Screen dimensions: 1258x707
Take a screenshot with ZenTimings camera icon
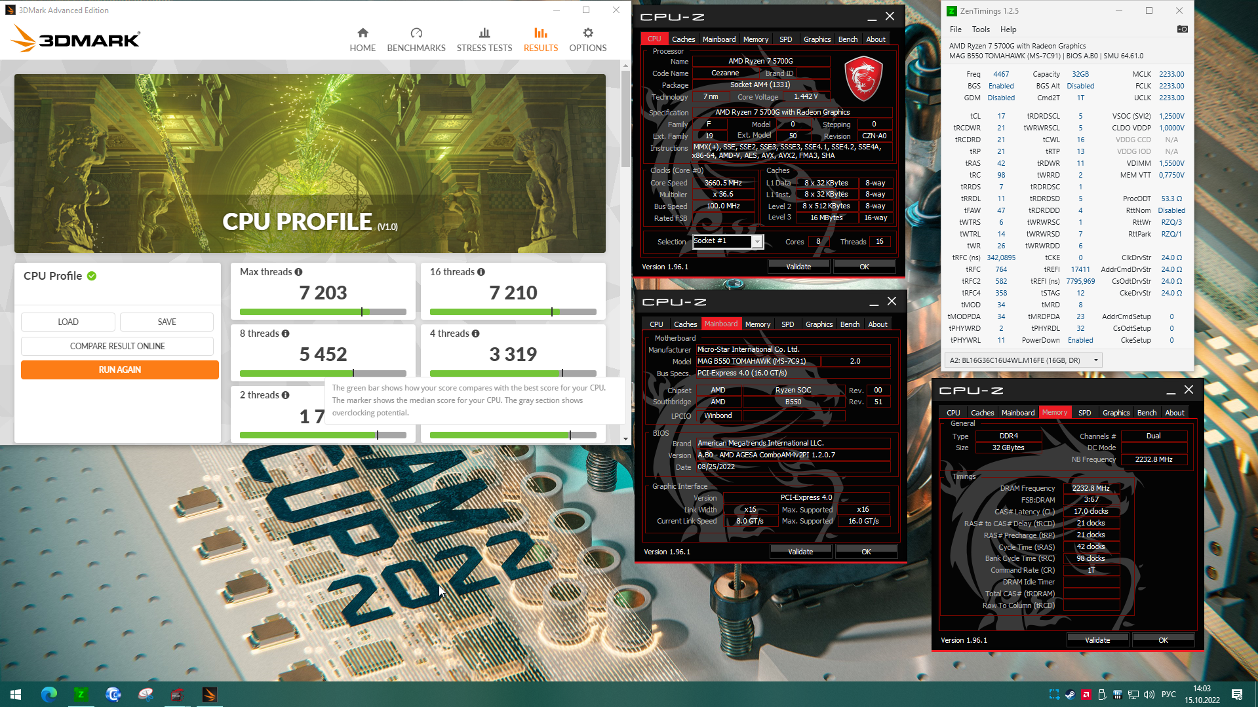1182,29
